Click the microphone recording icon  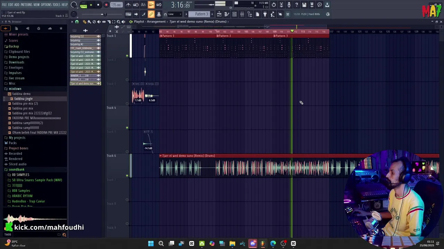point(289,5)
